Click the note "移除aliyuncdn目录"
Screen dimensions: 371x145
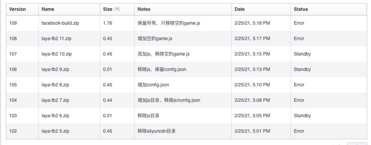[157, 131]
